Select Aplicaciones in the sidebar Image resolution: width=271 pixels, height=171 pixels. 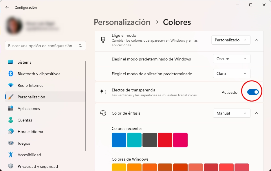45,109
